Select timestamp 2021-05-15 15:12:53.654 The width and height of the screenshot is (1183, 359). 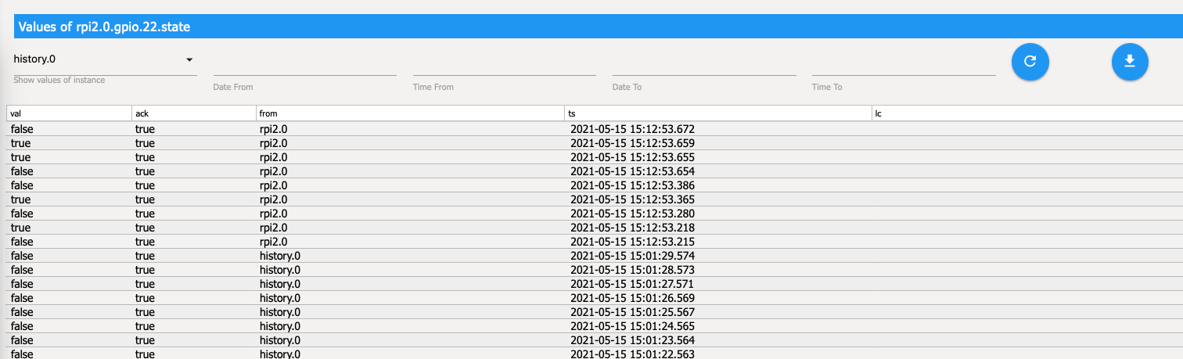632,171
